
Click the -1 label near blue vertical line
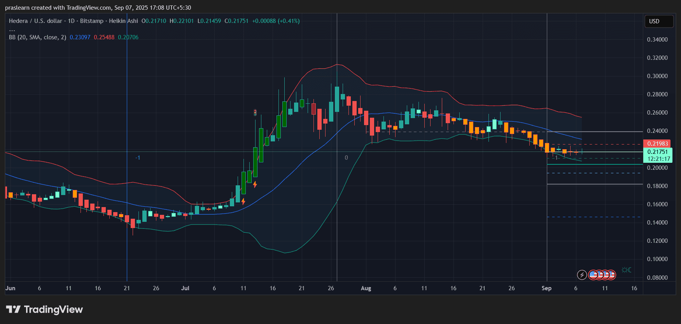click(x=138, y=158)
